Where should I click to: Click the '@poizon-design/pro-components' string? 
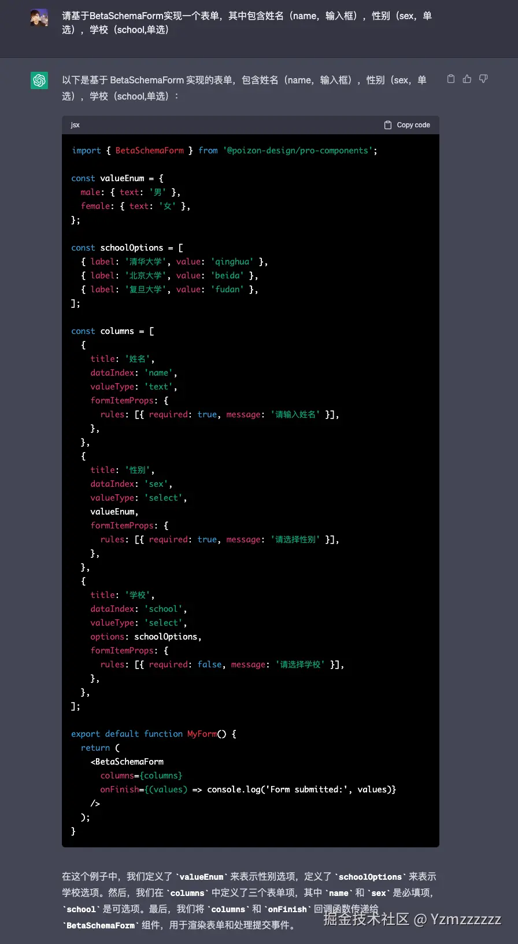click(x=298, y=150)
